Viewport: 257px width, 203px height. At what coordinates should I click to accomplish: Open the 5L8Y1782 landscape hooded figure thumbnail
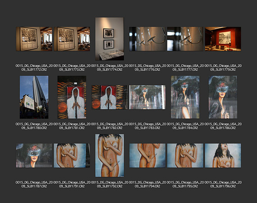pyautogui.click(x=110, y=97)
